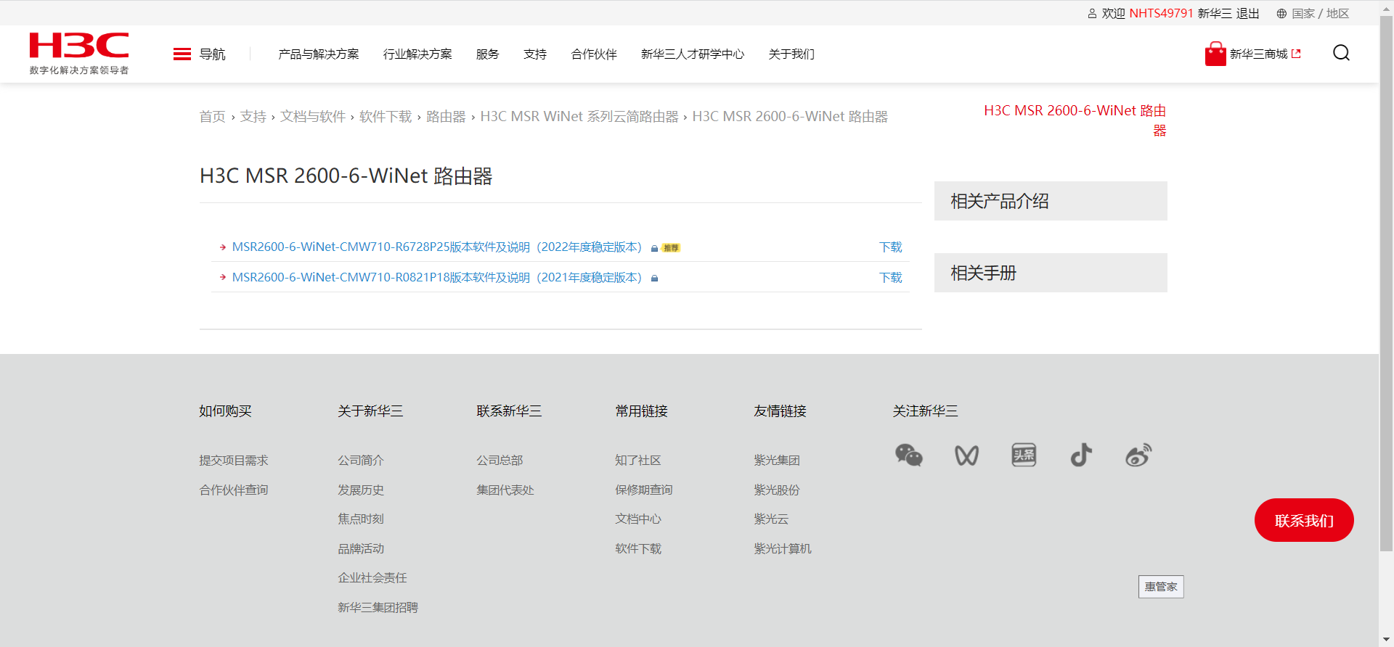1394x647 pixels.
Task: Expand 相关手册 panel
Action: [x=1051, y=273]
